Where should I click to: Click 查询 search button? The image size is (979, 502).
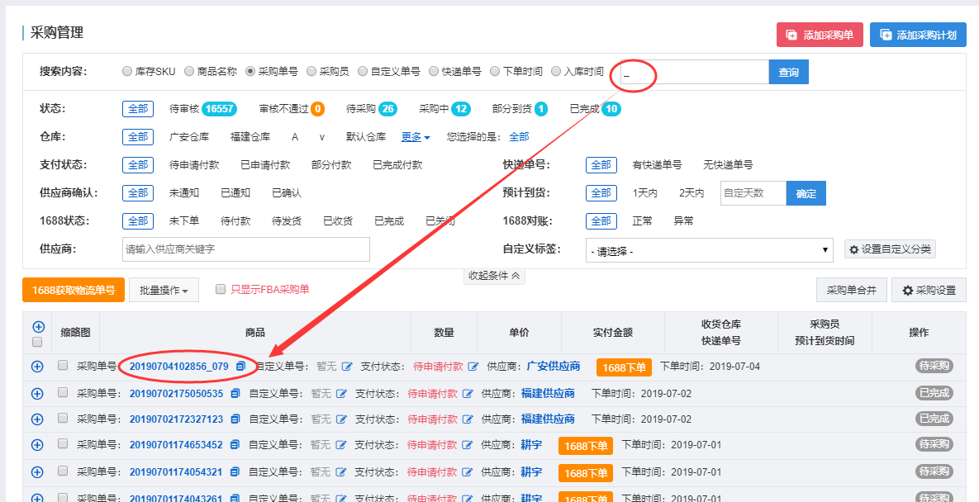tap(788, 73)
